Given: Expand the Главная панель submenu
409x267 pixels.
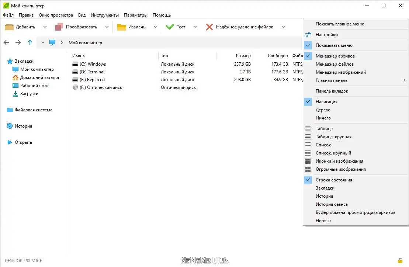Looking at the screenshot, I should pyautogui.click(x=356, y=80).
